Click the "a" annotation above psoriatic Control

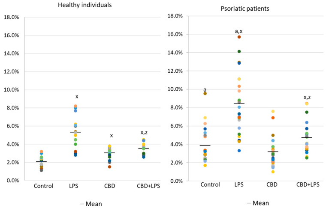pyautogui.click(x=205, y=89)
